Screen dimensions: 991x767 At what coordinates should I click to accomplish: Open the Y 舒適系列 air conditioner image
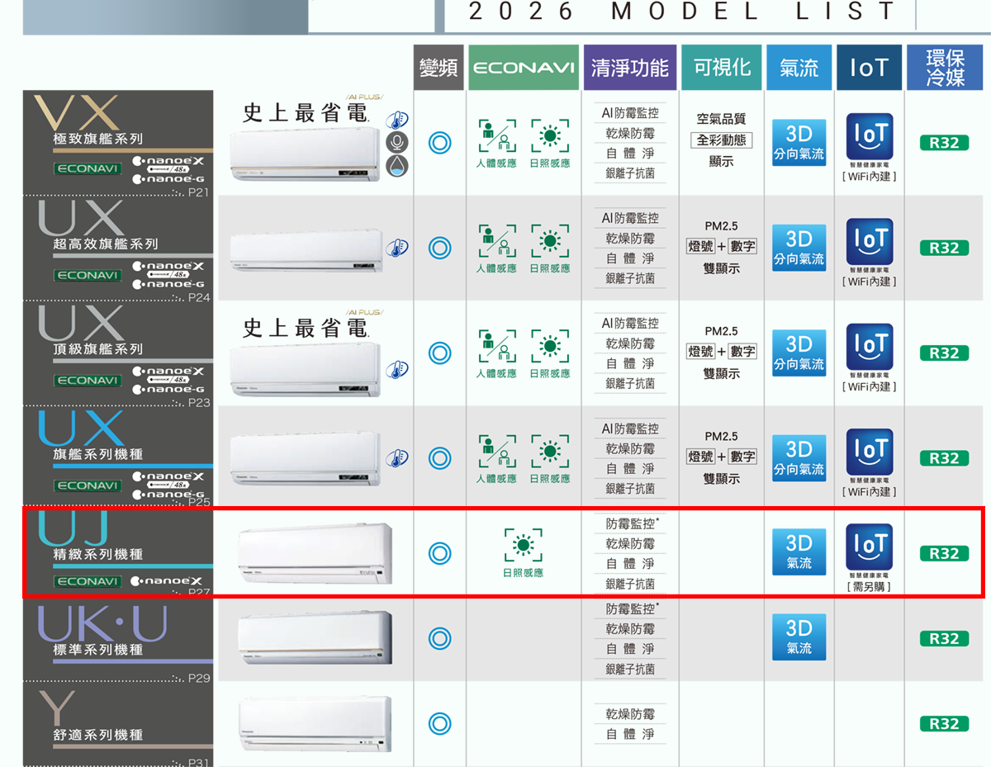[x=315, y=723]
